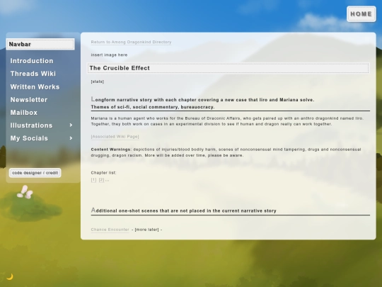Click the [more later] text

point(146,230)
